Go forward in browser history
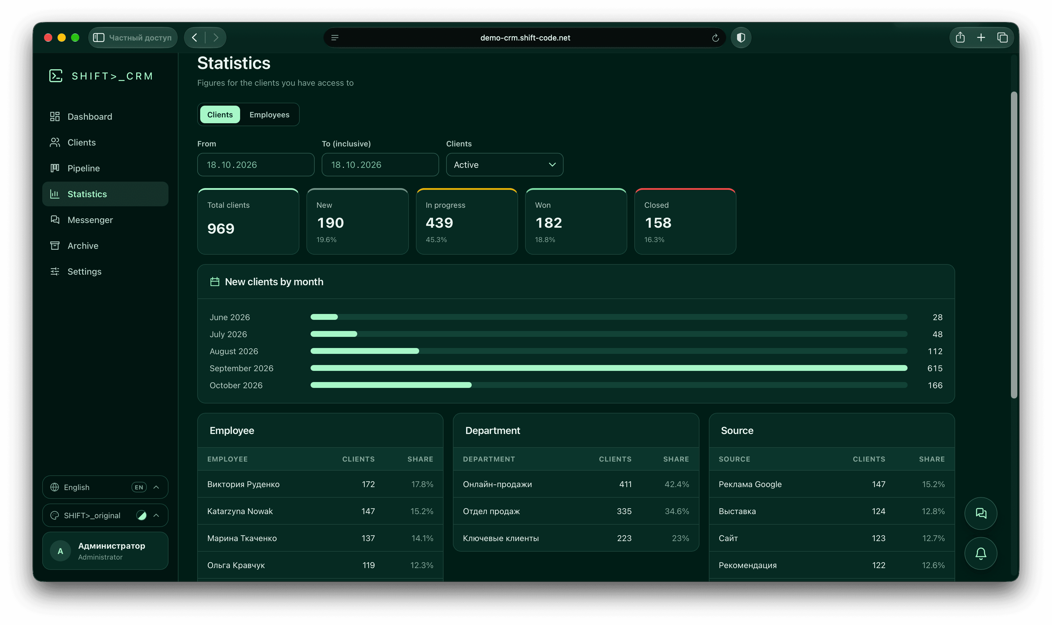1052x625 pixels. [x=216, y=38]
